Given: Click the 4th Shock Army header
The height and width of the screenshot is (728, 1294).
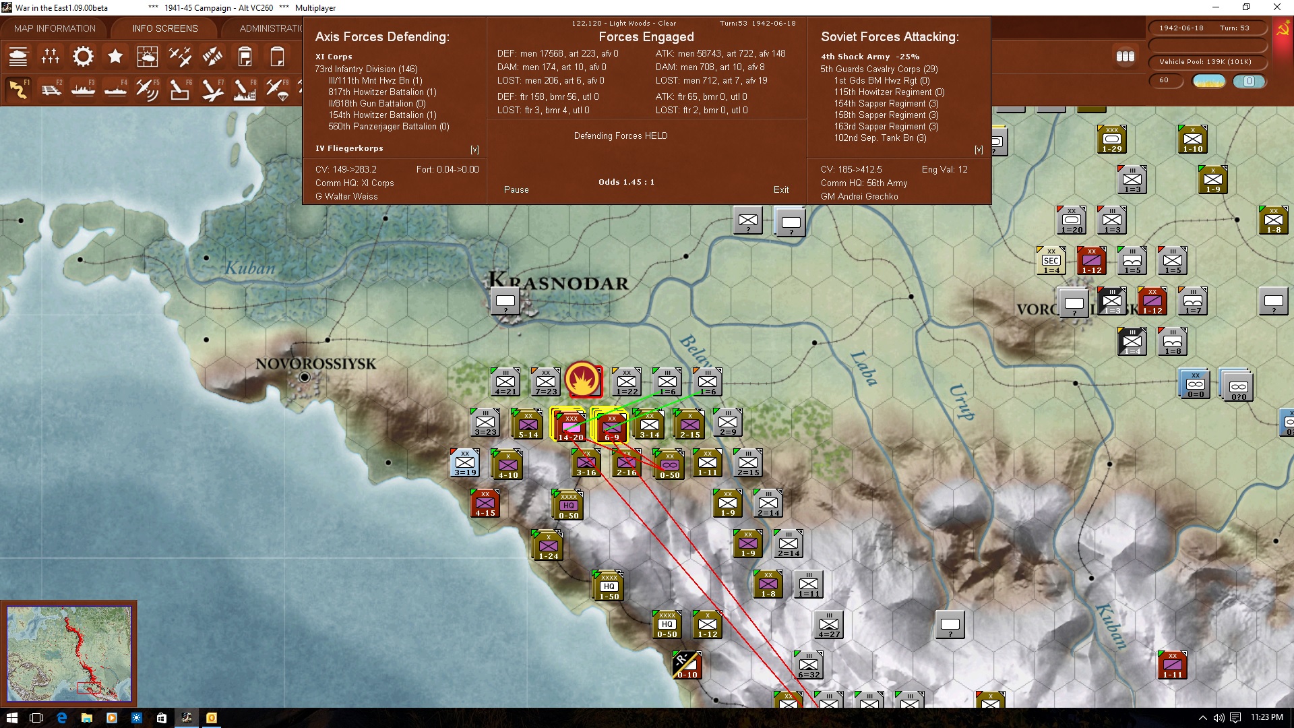Looking at the screenshot, I should pyautogui.click(x=870, y=57).
